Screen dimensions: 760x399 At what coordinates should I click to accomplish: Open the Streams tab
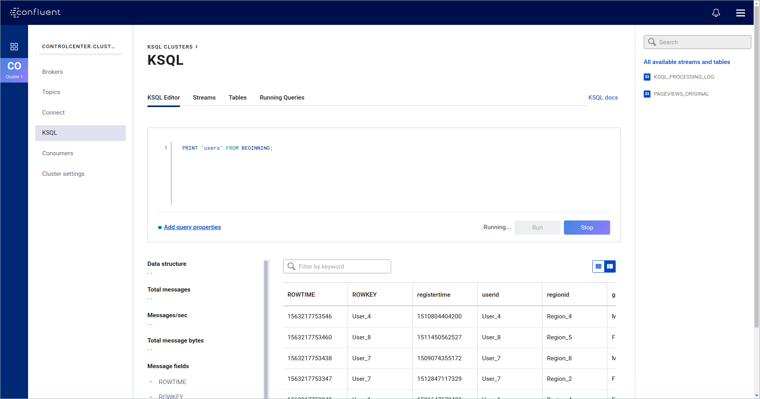[204, 98]
